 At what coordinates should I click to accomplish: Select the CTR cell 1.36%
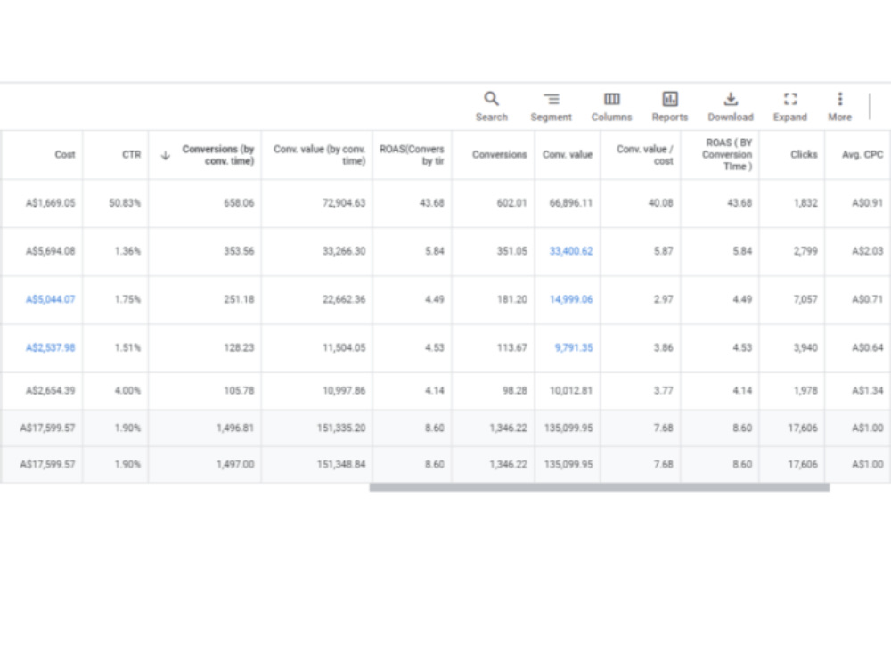click(x=127, y=251)
